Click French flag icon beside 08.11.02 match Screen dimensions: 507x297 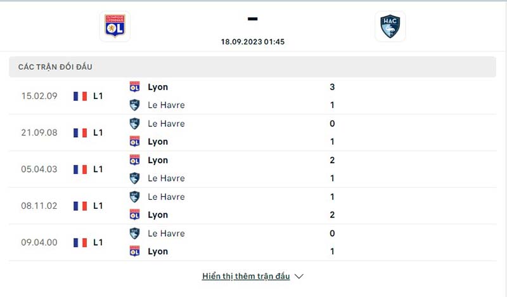pos(80,206)
